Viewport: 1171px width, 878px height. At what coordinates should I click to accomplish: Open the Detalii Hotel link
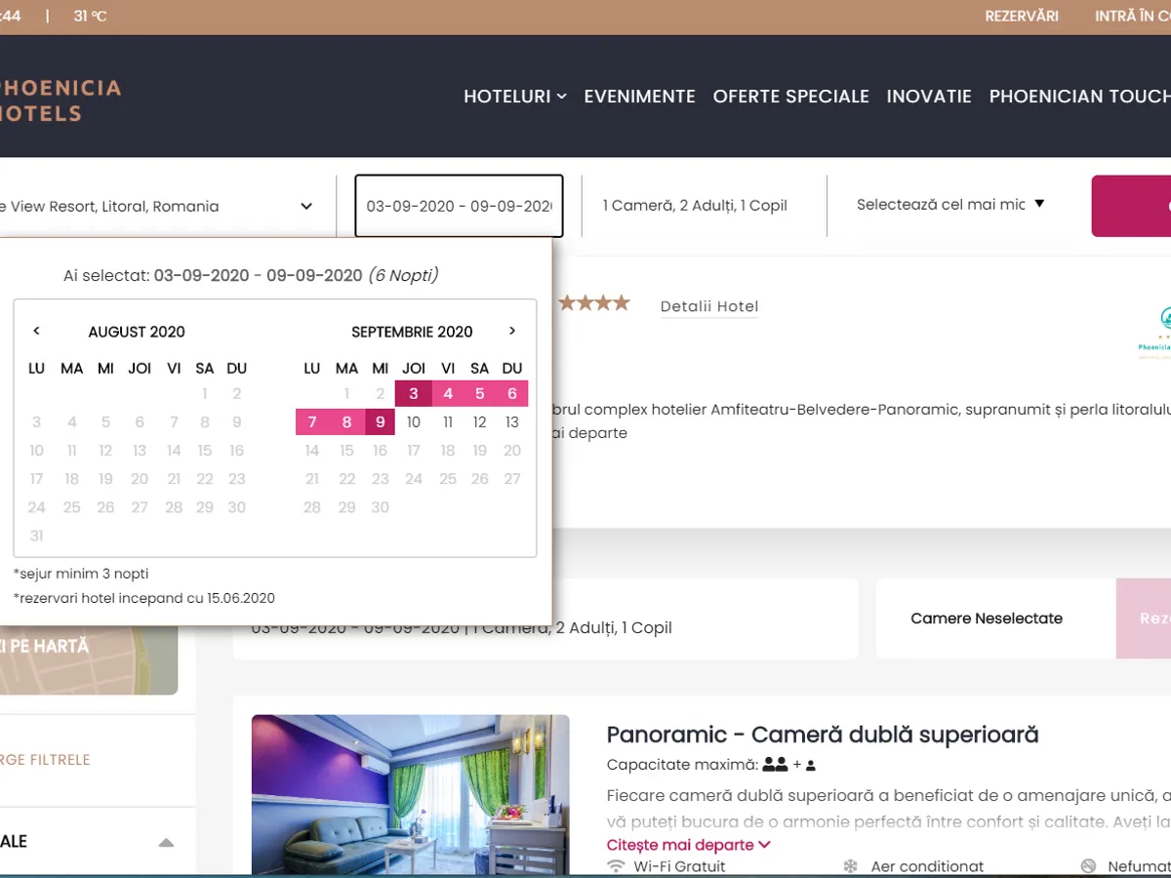[x=709, y=306]
